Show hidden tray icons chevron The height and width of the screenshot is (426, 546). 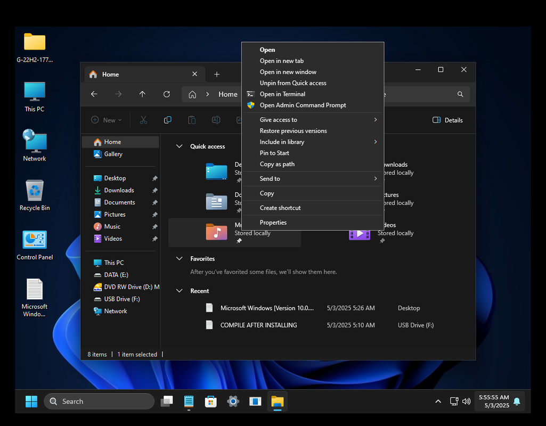438,402
